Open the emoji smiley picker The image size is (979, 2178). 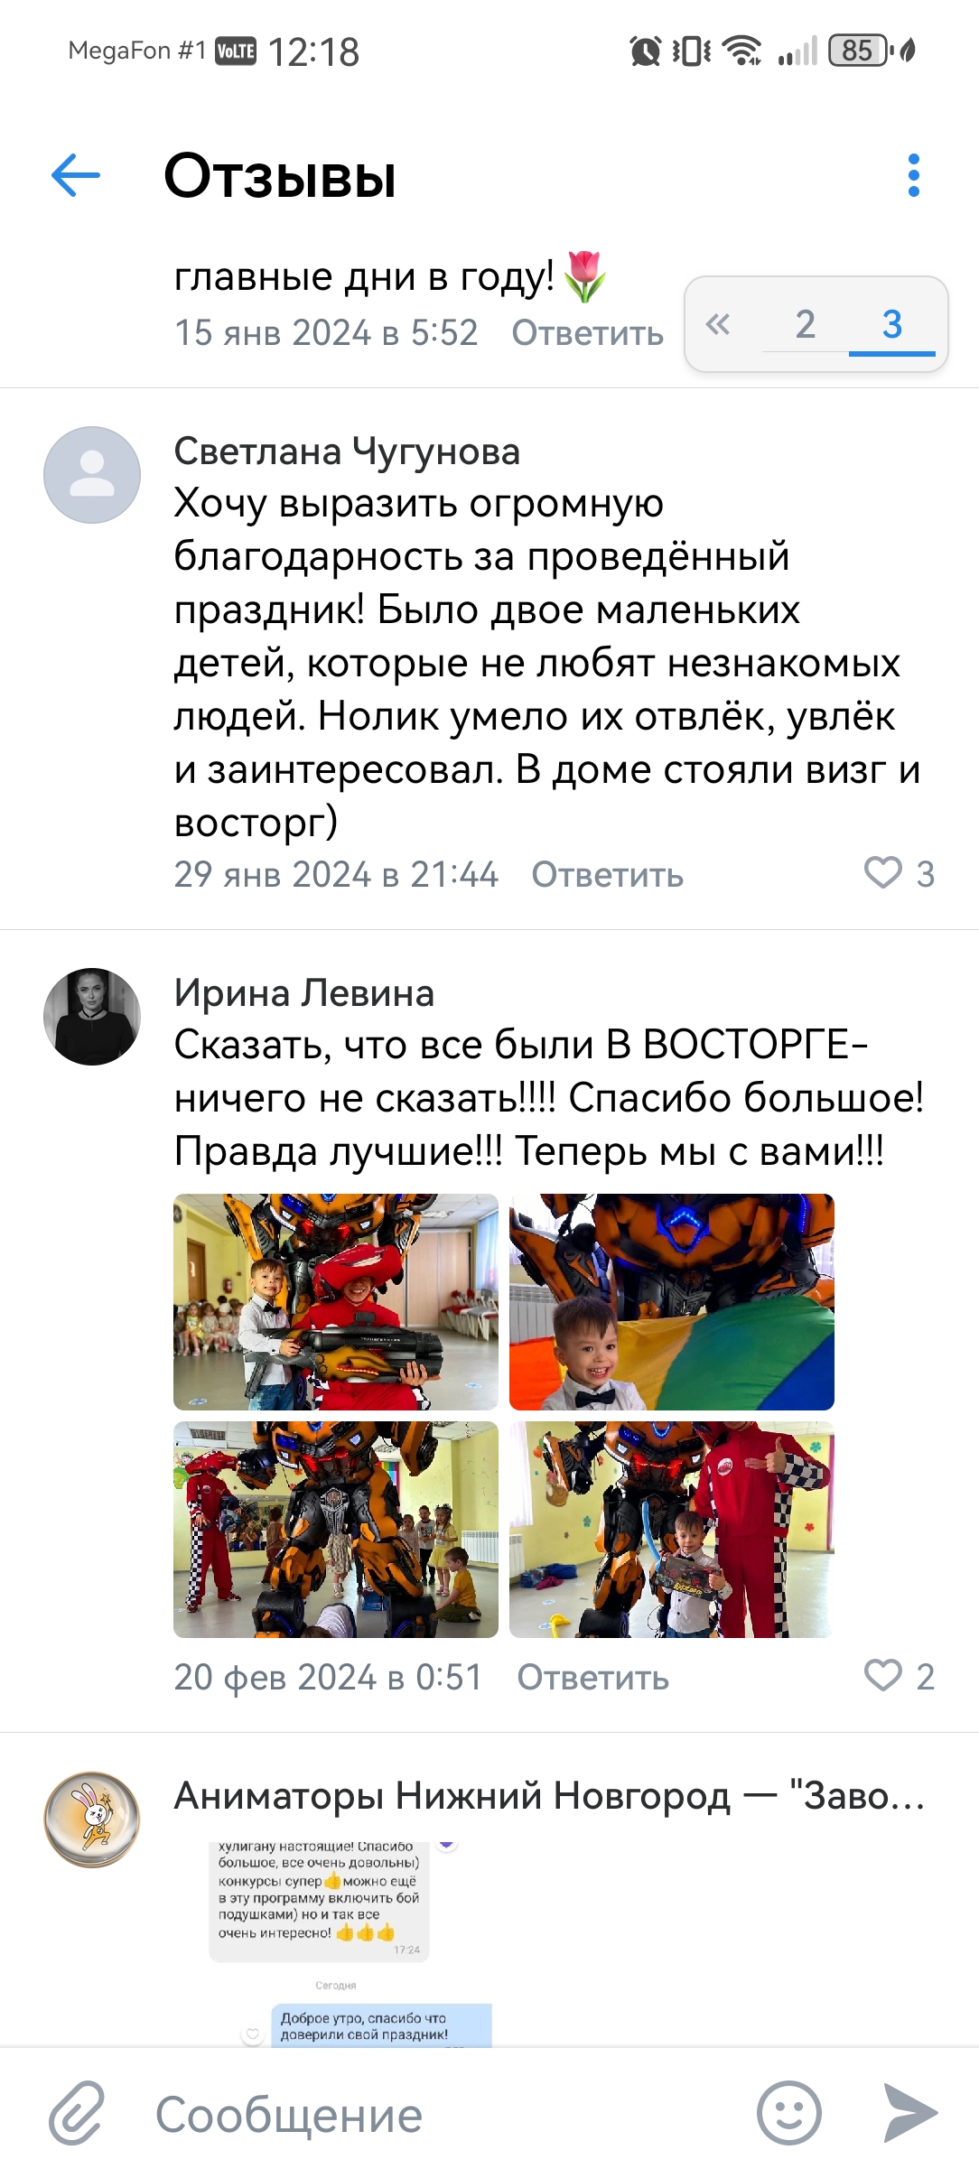[789, 2113]
